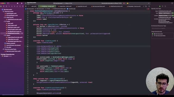The height and width of the screenshot is (97, 174).
Task: Choose location folder icon beside ProfileViewController.swift
Action: point(173,17)
